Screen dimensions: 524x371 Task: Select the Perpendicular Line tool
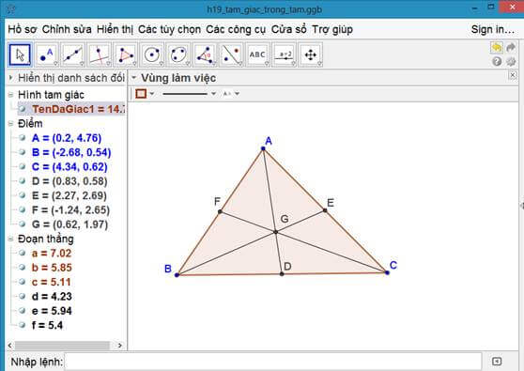click(100, 54)
